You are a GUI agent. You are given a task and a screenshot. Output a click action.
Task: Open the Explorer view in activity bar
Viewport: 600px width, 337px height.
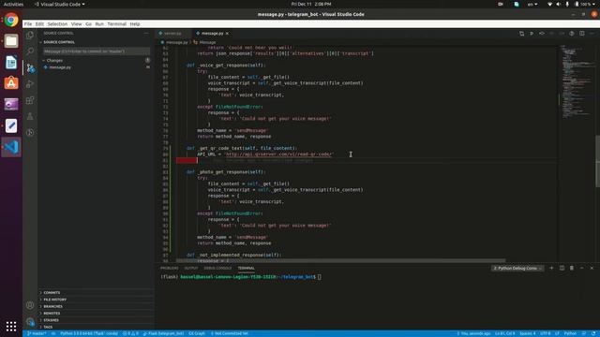[30, 36]
